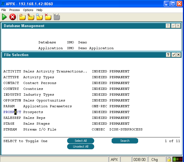
Task: Click the Delete mode red-X note icon
Action: pos(48,17)
